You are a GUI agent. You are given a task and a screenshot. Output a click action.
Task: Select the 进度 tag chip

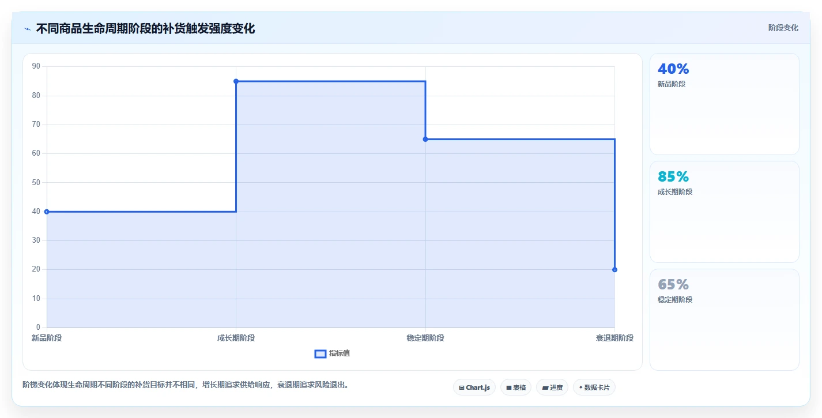(552, 387)
